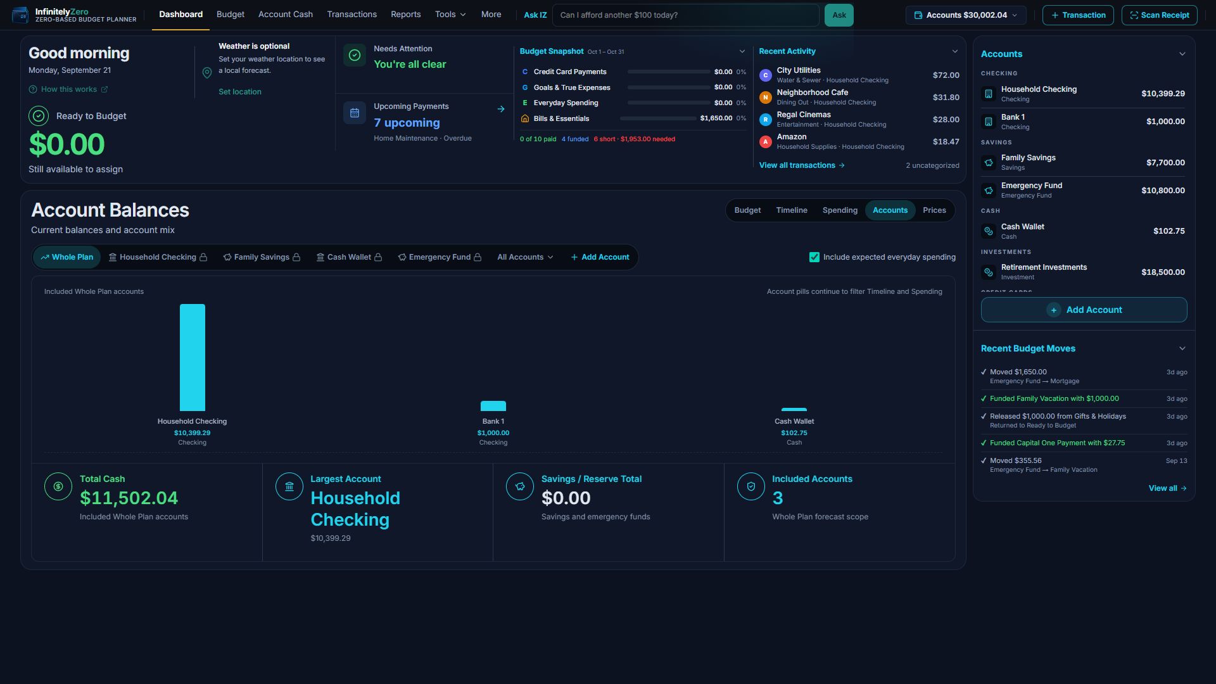Switch to the Spending tab
Screen dimensions: 1216x684
click(840, 210)
